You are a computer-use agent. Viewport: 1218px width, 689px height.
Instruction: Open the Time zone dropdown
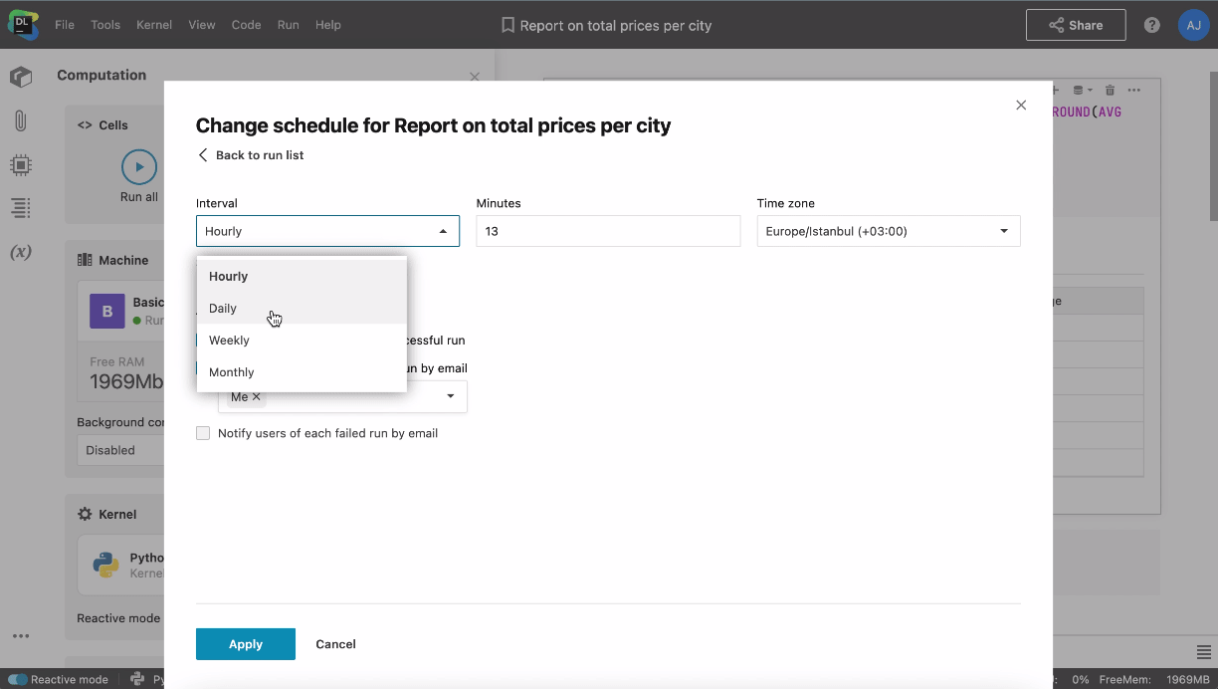tap(889, 231)
